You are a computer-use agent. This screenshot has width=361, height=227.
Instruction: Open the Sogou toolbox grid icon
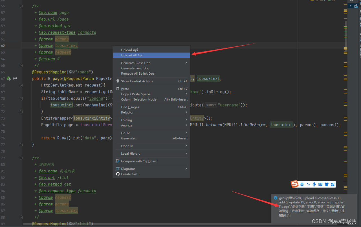(x=333, y=184)
